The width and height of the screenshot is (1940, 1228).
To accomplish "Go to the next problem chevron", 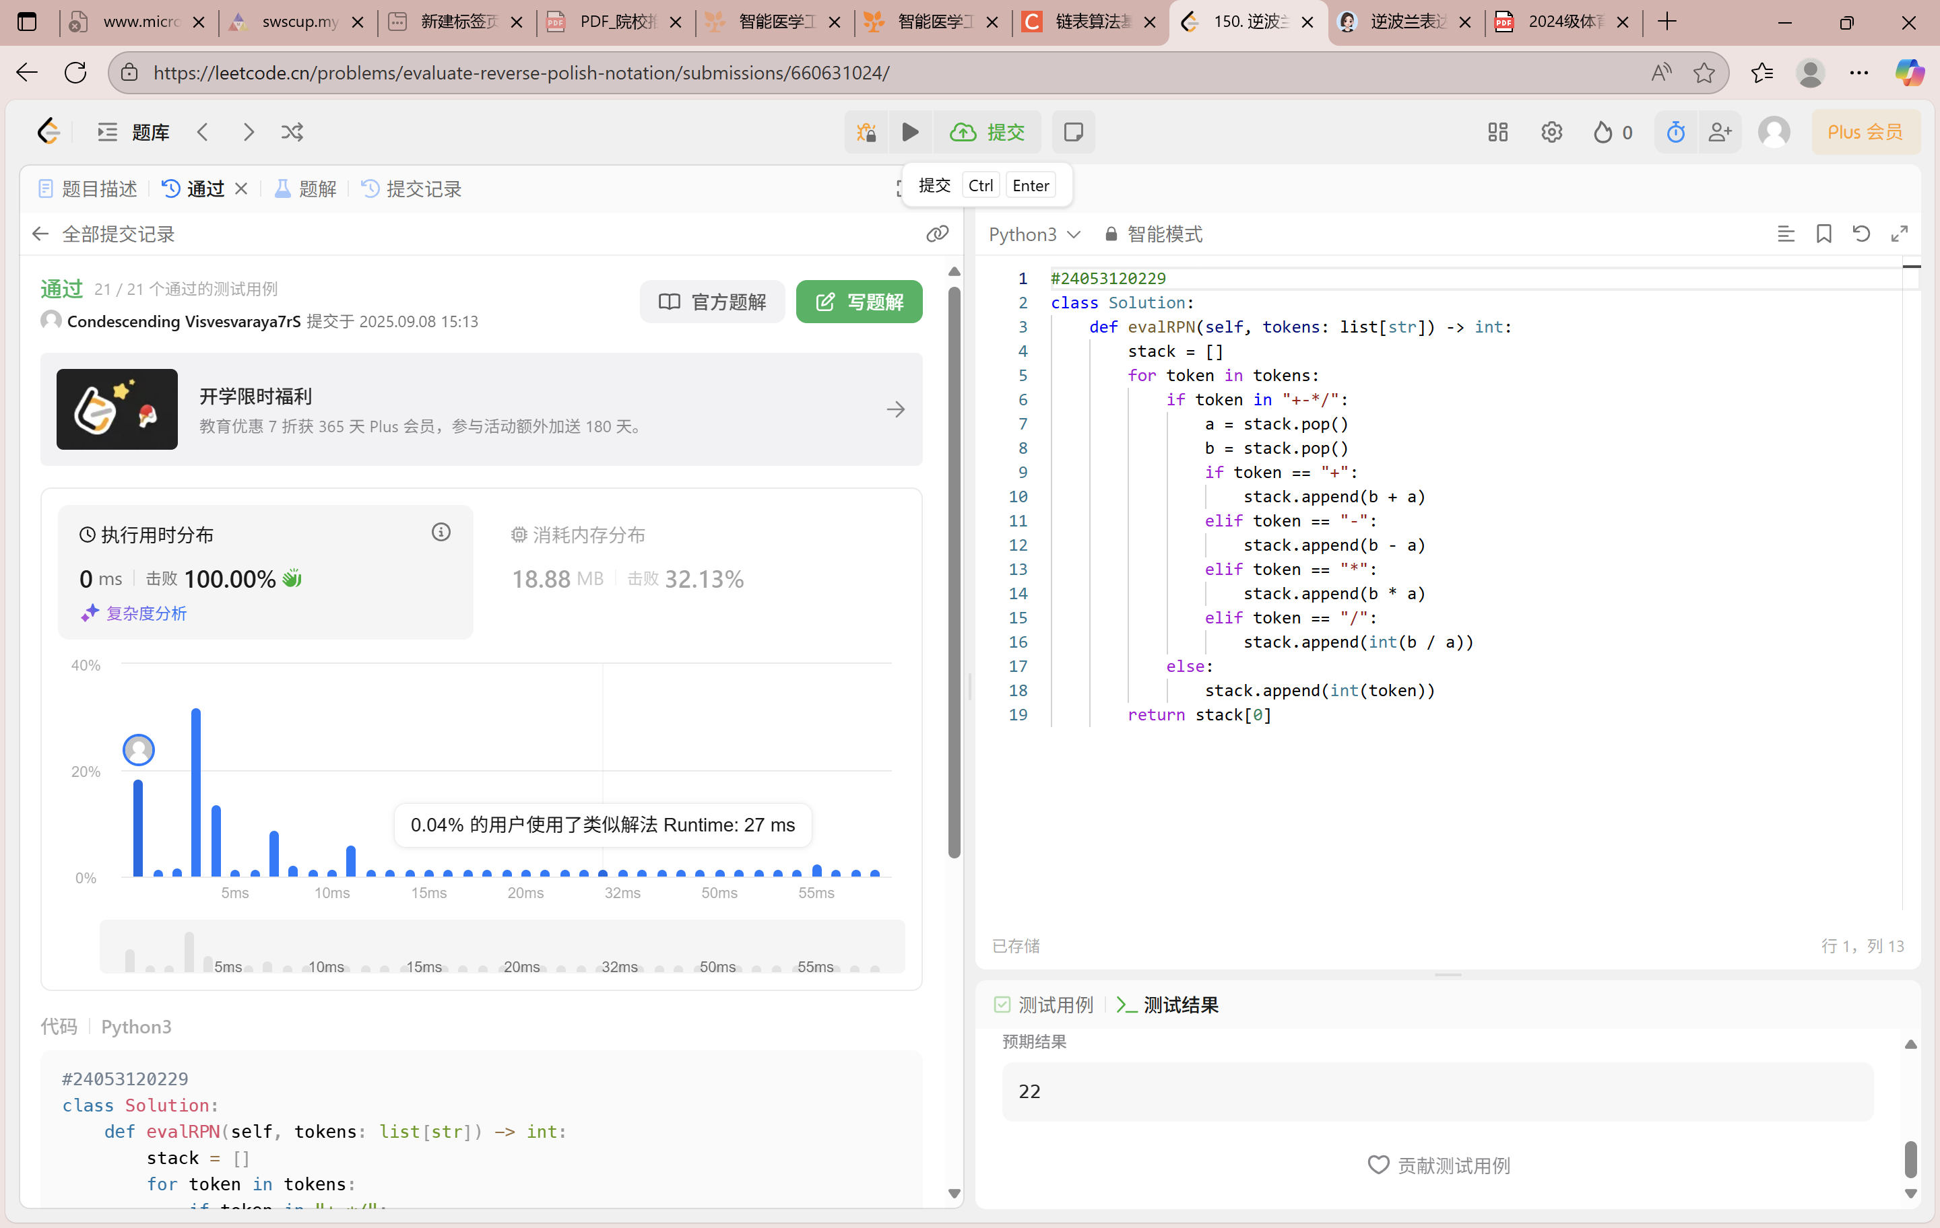I will pyautogui.click(x=248, y=132).
